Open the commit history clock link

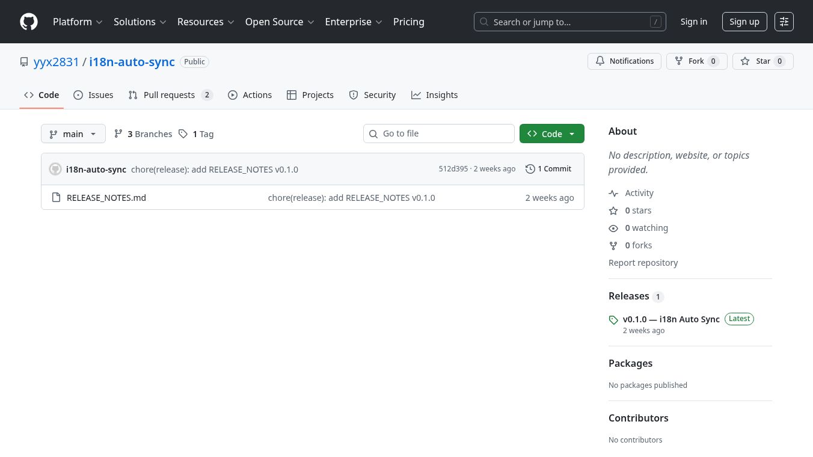pos(548,169)
